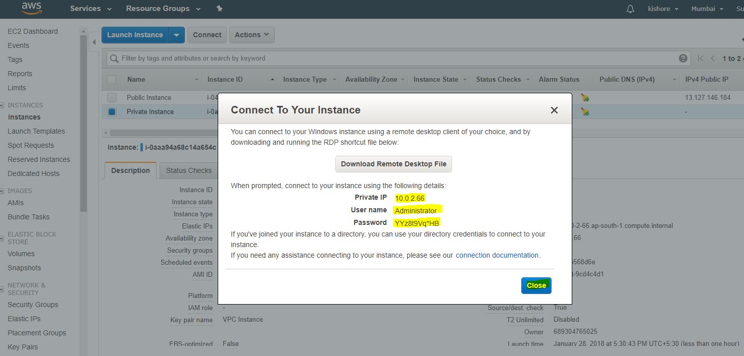Click the help question mark icon

[683, 58]
